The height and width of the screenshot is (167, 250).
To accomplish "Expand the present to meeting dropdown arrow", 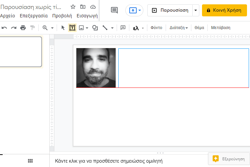I will (x=140, y=10).
